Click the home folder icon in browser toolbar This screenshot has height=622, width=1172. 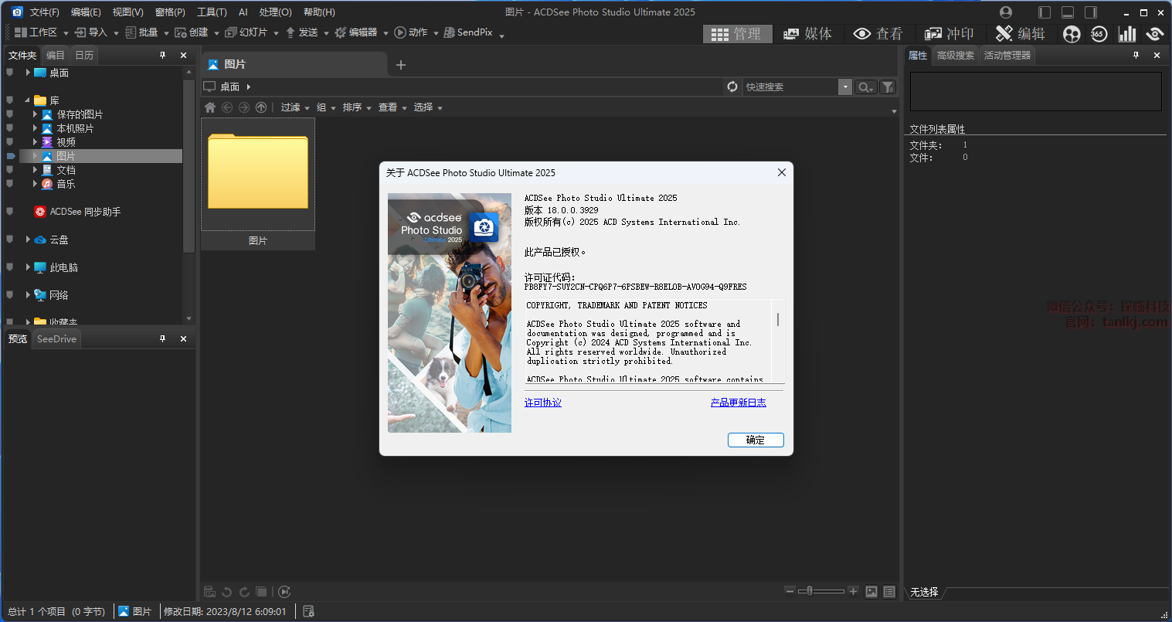[210, 107]
